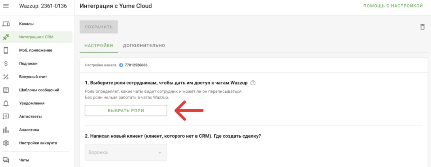
Task: Click the Чаты speech bubbles icon
Action: pos(6,160)
